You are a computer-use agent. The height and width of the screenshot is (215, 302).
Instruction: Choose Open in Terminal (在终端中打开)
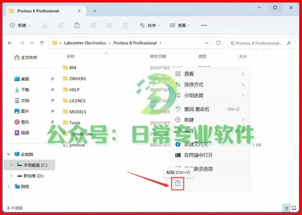click(210, 155)
